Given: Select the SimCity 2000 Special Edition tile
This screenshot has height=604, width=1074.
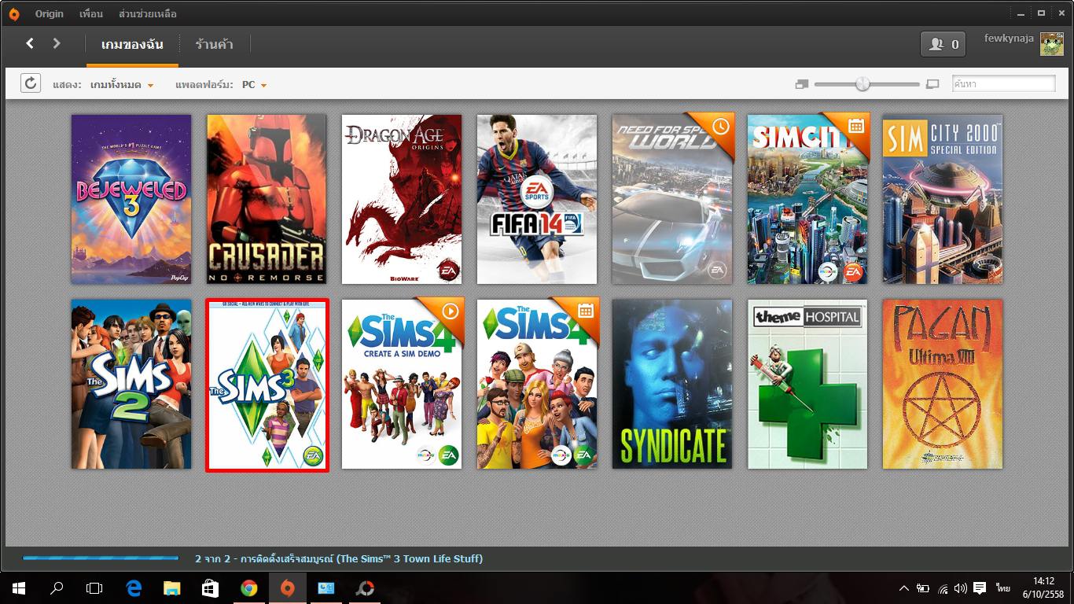Looking at the screenshot, I should click(943, 199).
